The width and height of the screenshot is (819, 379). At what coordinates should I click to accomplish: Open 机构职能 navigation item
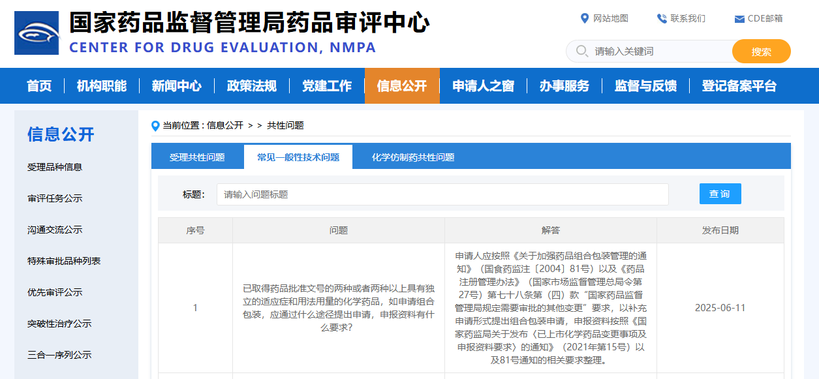pos(102,85)
